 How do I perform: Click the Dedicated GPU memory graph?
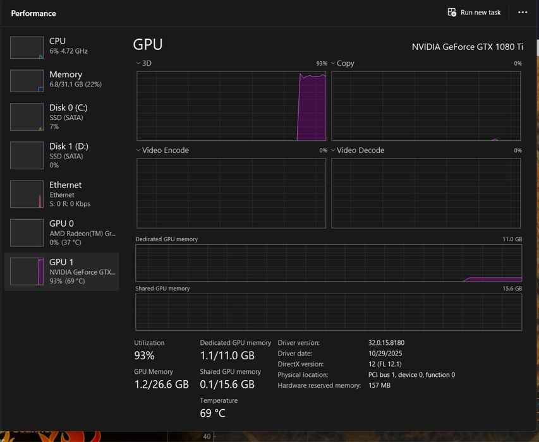pos(329,263)
